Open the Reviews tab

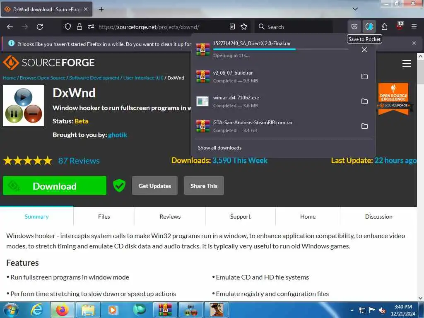[x=170, y=217]
